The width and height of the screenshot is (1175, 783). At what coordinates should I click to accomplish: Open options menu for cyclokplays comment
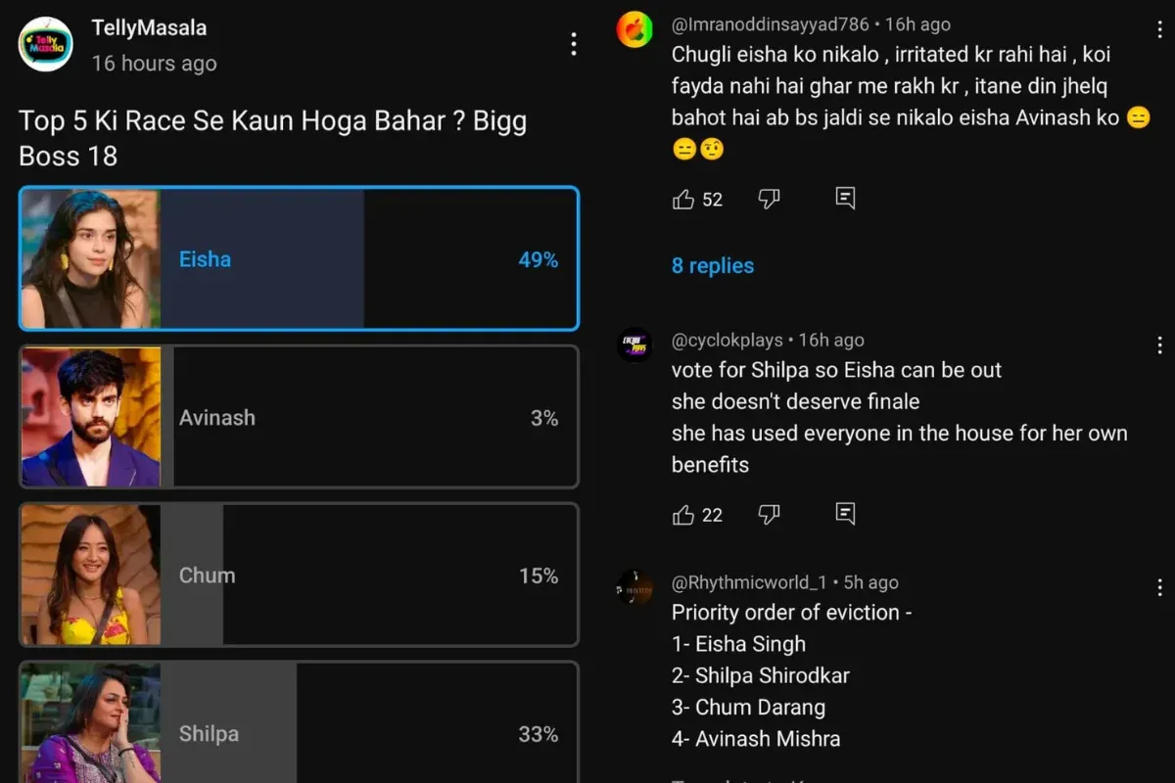(x=1159, y=345)
